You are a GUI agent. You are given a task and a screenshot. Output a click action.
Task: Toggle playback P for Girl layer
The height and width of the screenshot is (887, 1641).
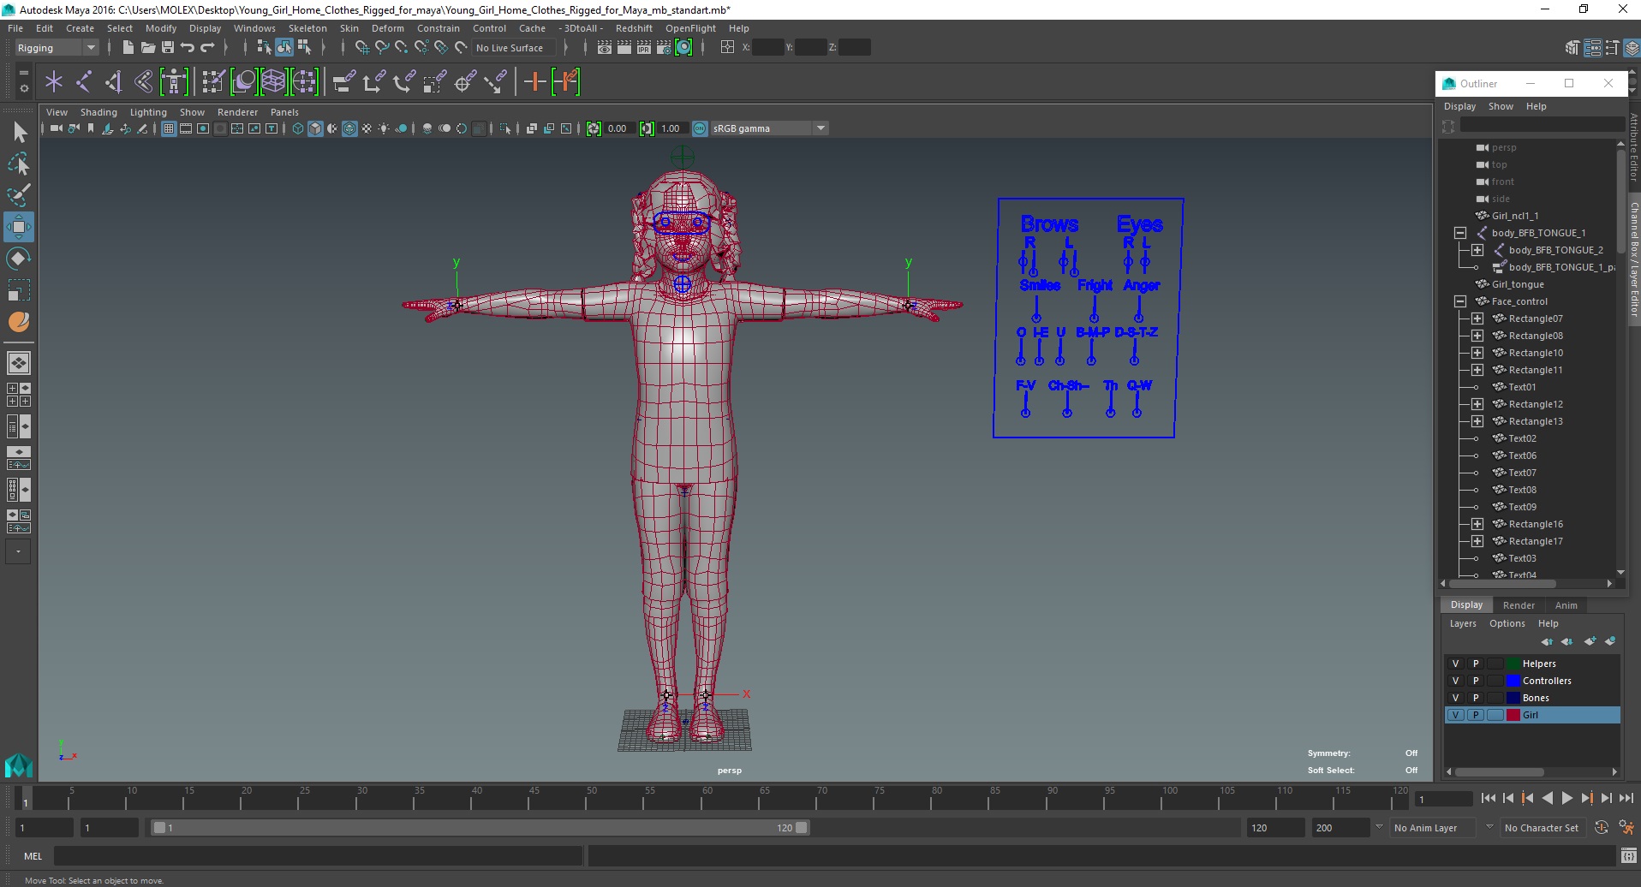[1476, 715]
